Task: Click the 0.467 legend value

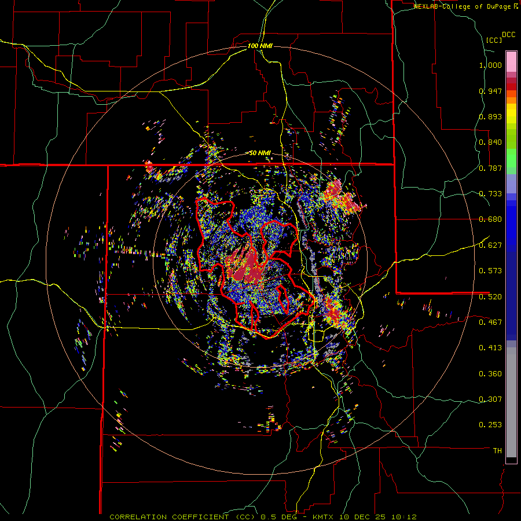Action: coord(490,322)
